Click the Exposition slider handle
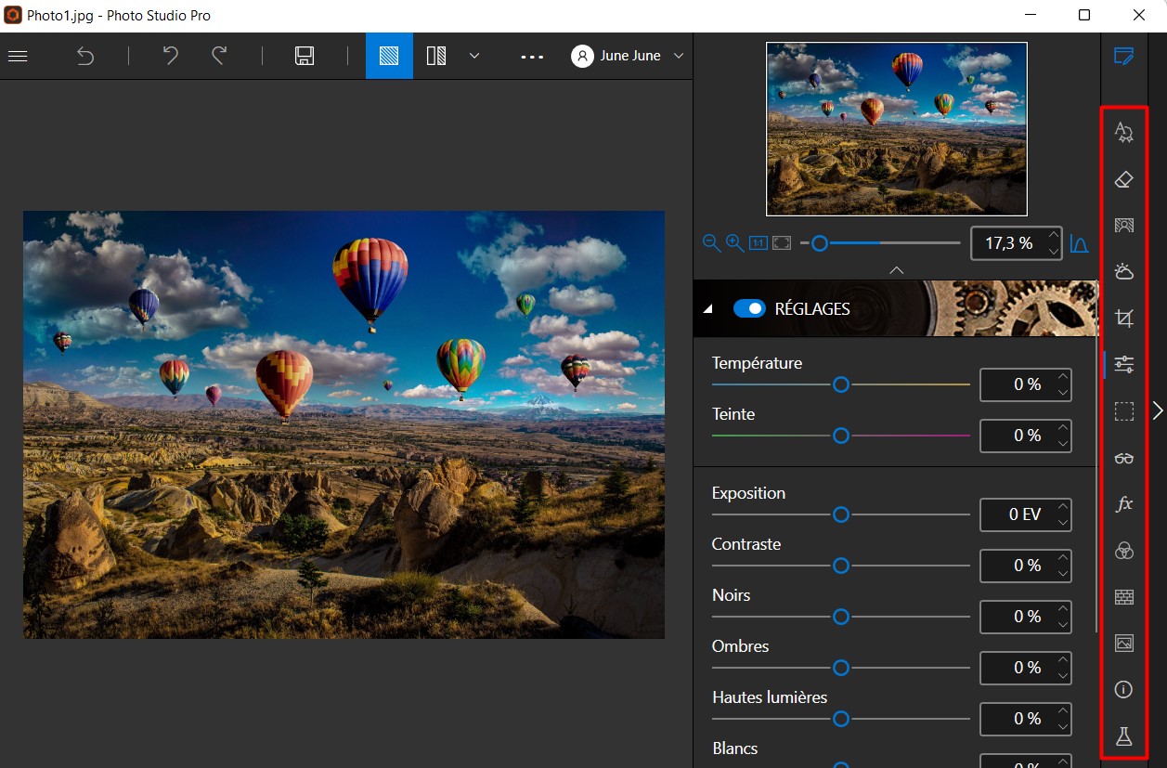 (841, 514)
